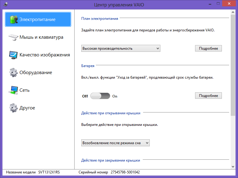Click the scrollbar down arrow
This screenshot has width=238, height=178.
click(233, 167)
